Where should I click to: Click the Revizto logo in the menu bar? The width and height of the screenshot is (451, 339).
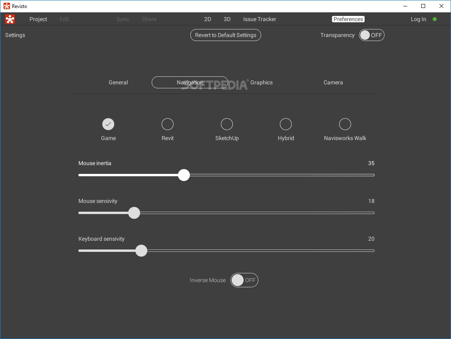(10, 19)
